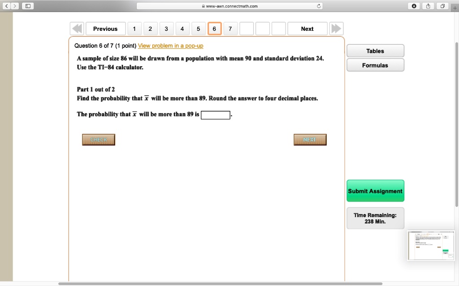
Task: Open the Downloads icon in browser toolbar
Action: pyautogui.click(x=413, y=6)
